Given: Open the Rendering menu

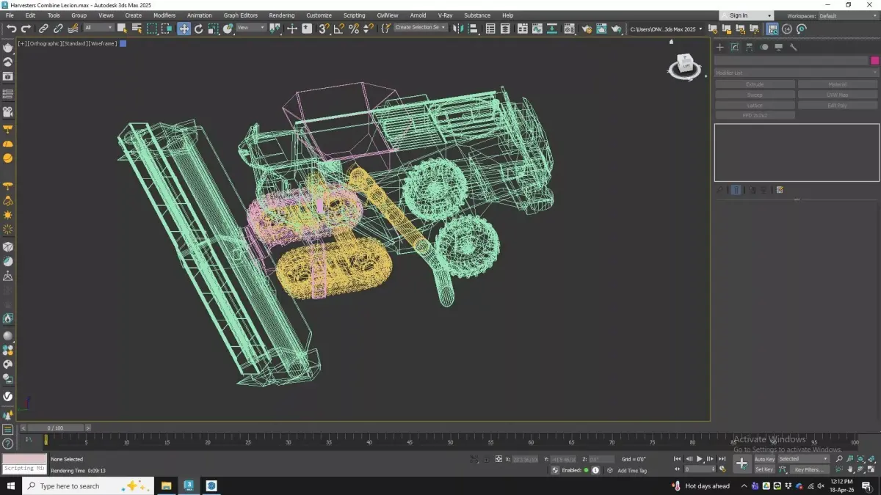Looking at the screenshot, I should [x=281, y=15].
